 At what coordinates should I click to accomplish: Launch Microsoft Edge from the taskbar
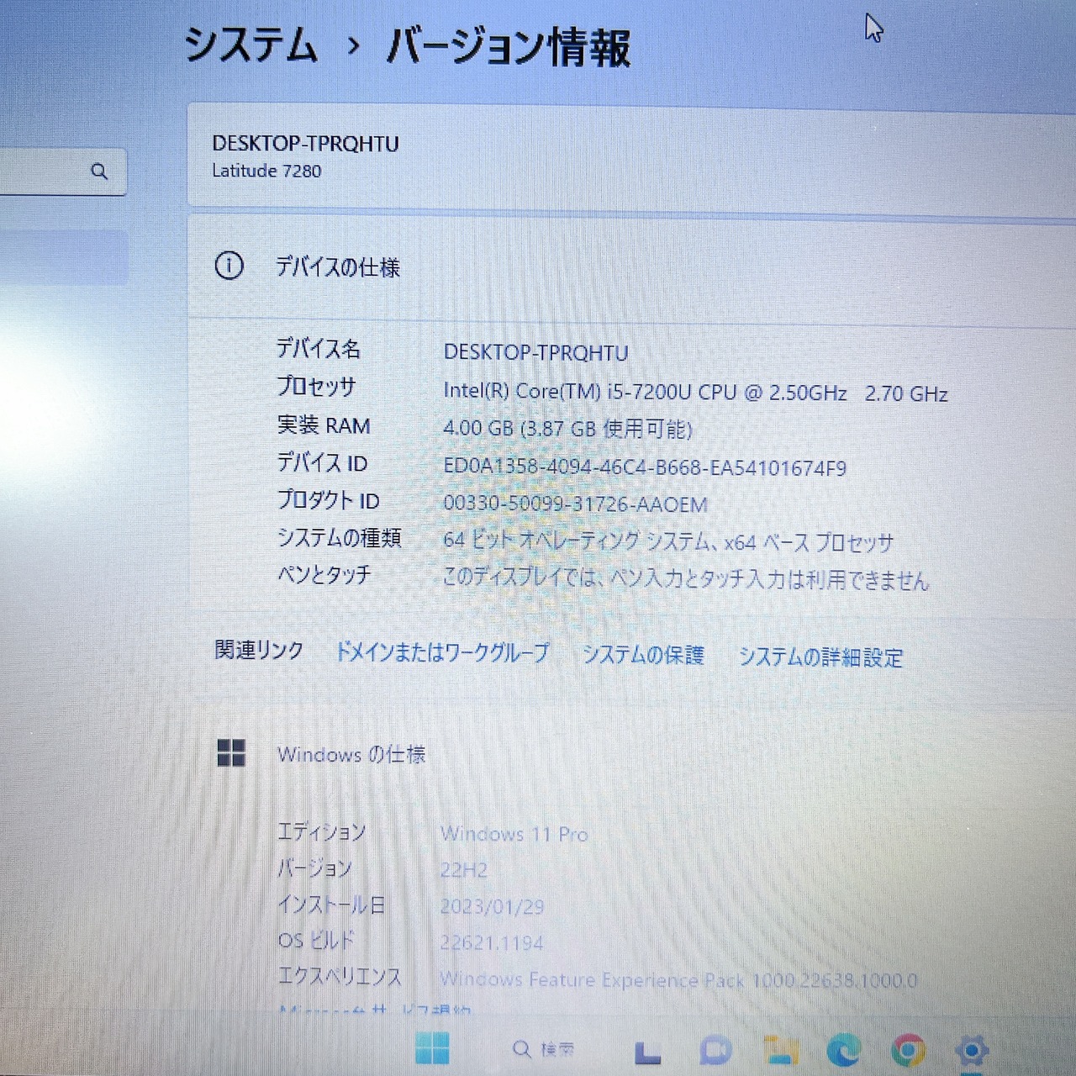(844, 1051)
